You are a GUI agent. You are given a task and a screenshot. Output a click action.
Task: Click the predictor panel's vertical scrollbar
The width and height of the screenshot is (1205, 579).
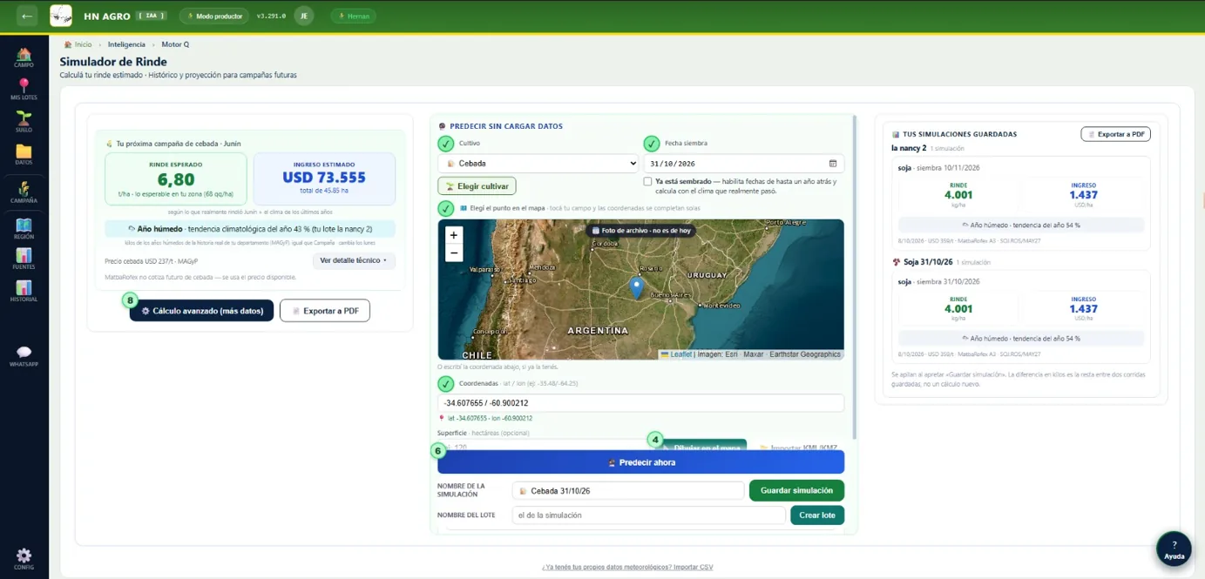(854, 279)
